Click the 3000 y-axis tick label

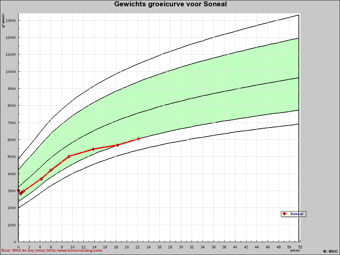pos(12,191)
